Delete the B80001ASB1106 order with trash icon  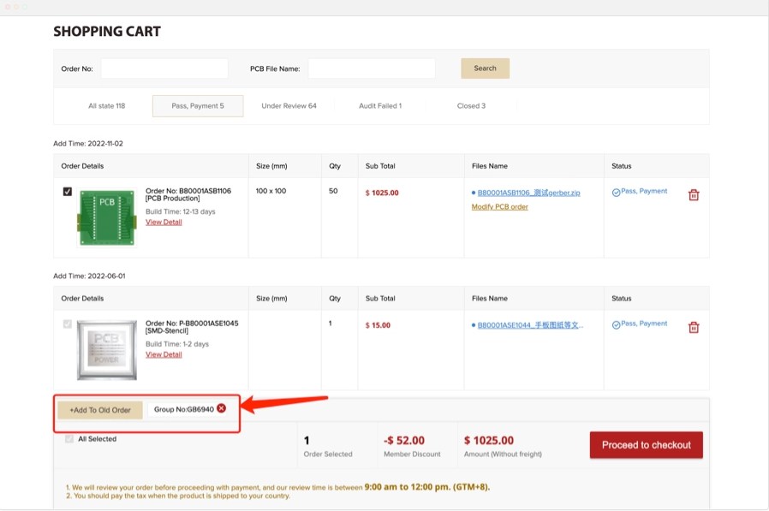(694, 195)
